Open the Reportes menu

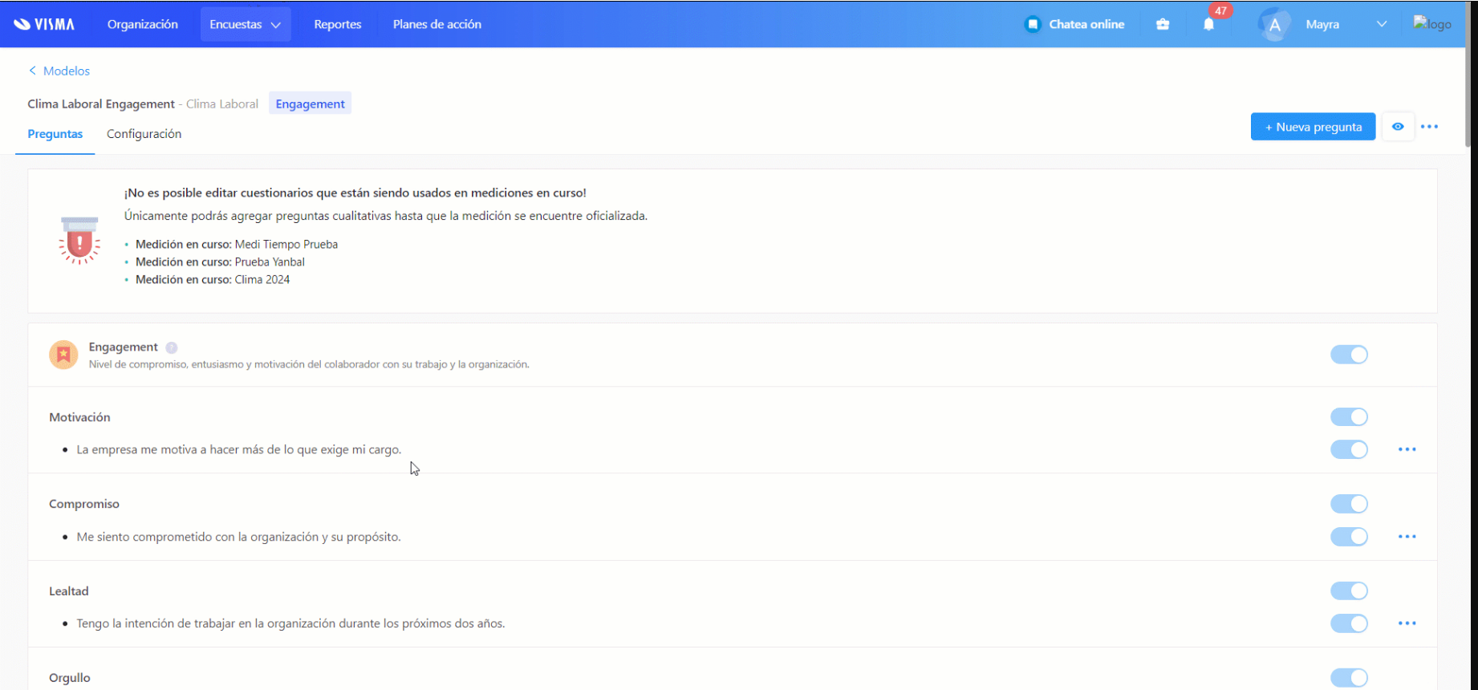tap(338, 24)
